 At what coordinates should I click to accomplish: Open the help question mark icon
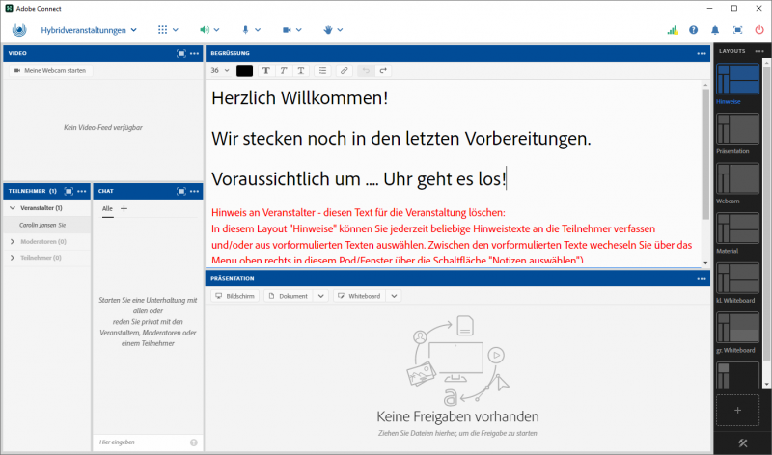pos(693,30)
